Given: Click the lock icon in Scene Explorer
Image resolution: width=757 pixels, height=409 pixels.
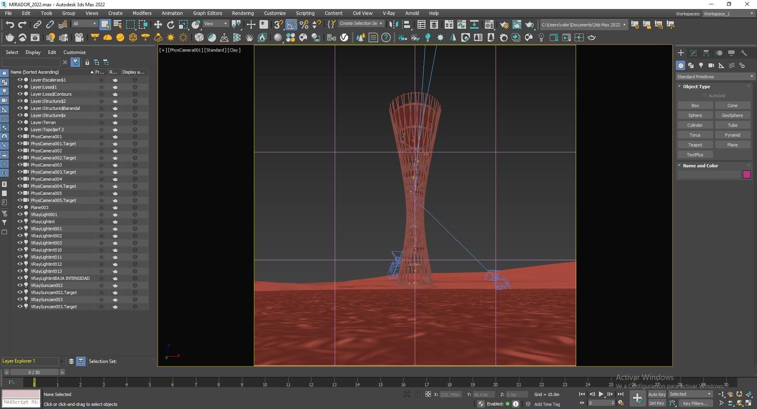Looking at the screenshot, I should [87, 62].
